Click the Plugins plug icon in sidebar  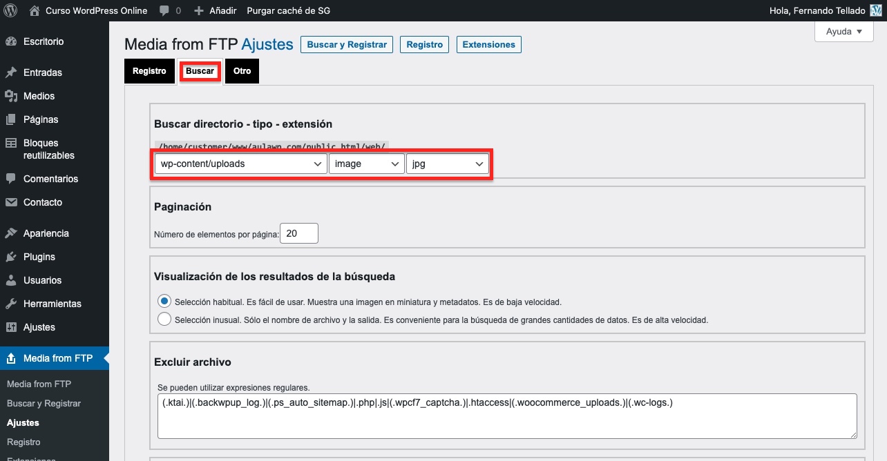11,257
